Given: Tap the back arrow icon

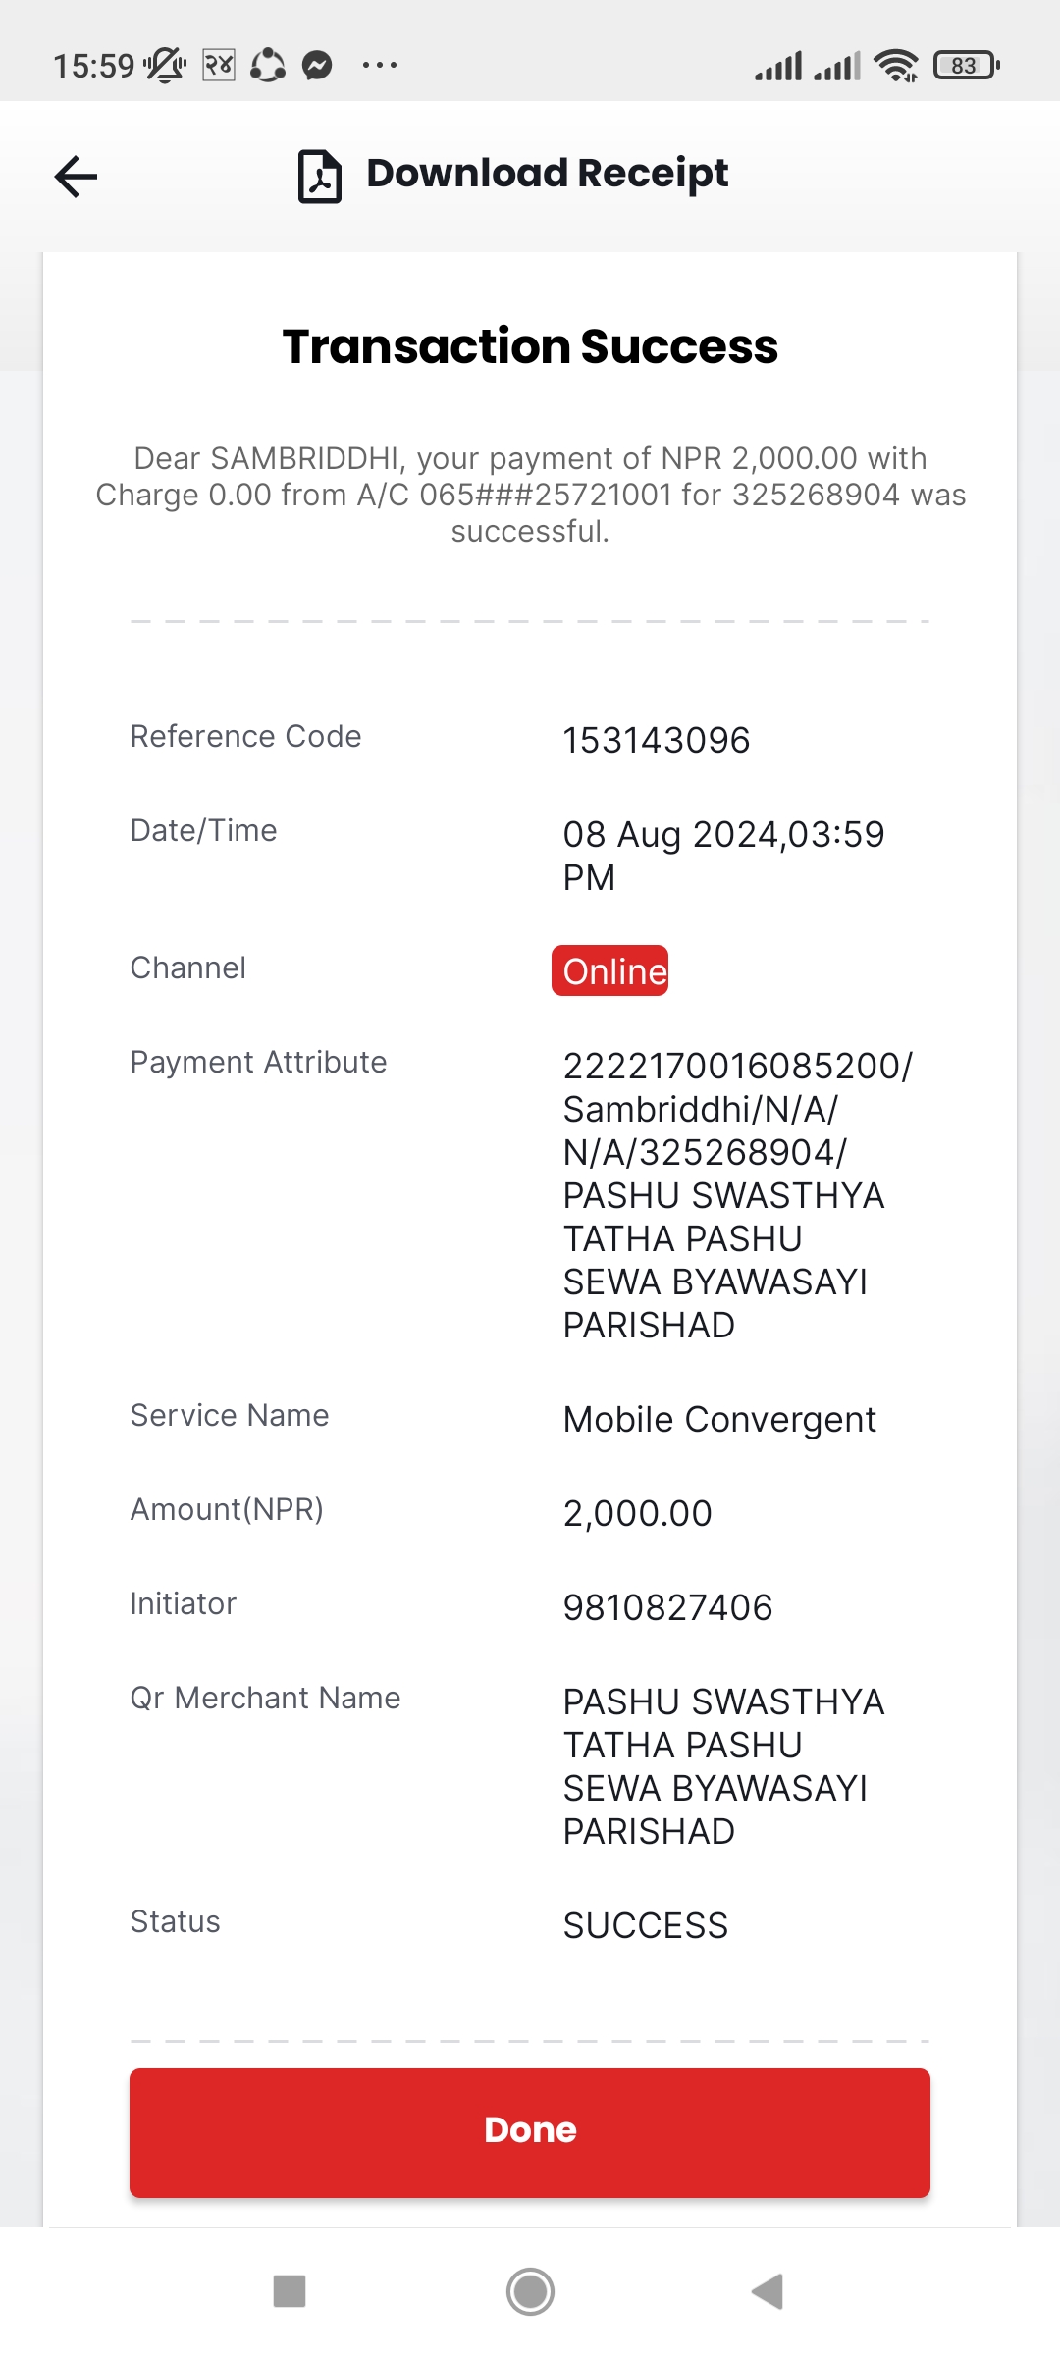Looking at the screenshot, I should (x=76, y=177).
